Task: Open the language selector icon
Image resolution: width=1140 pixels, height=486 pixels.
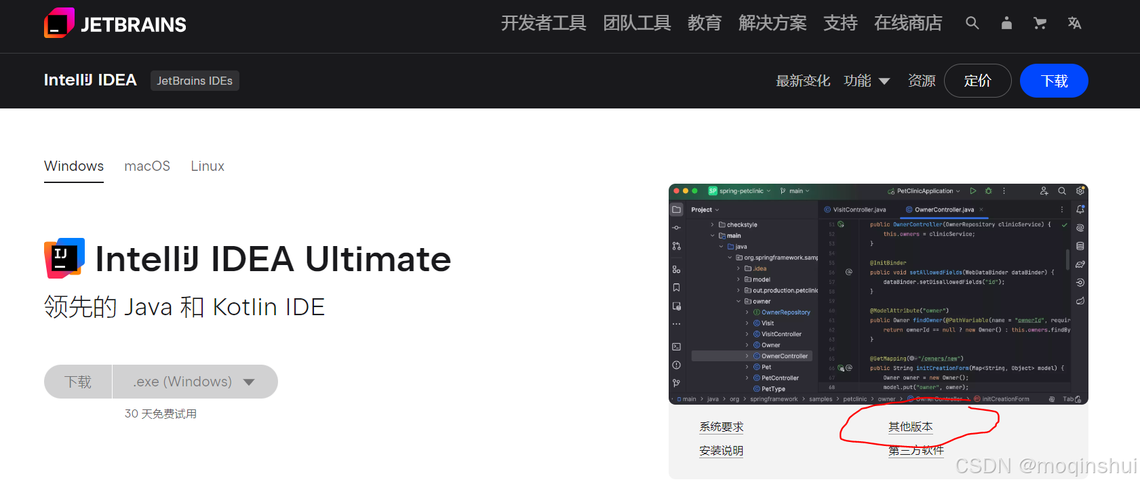Action: coord(1074,23)
